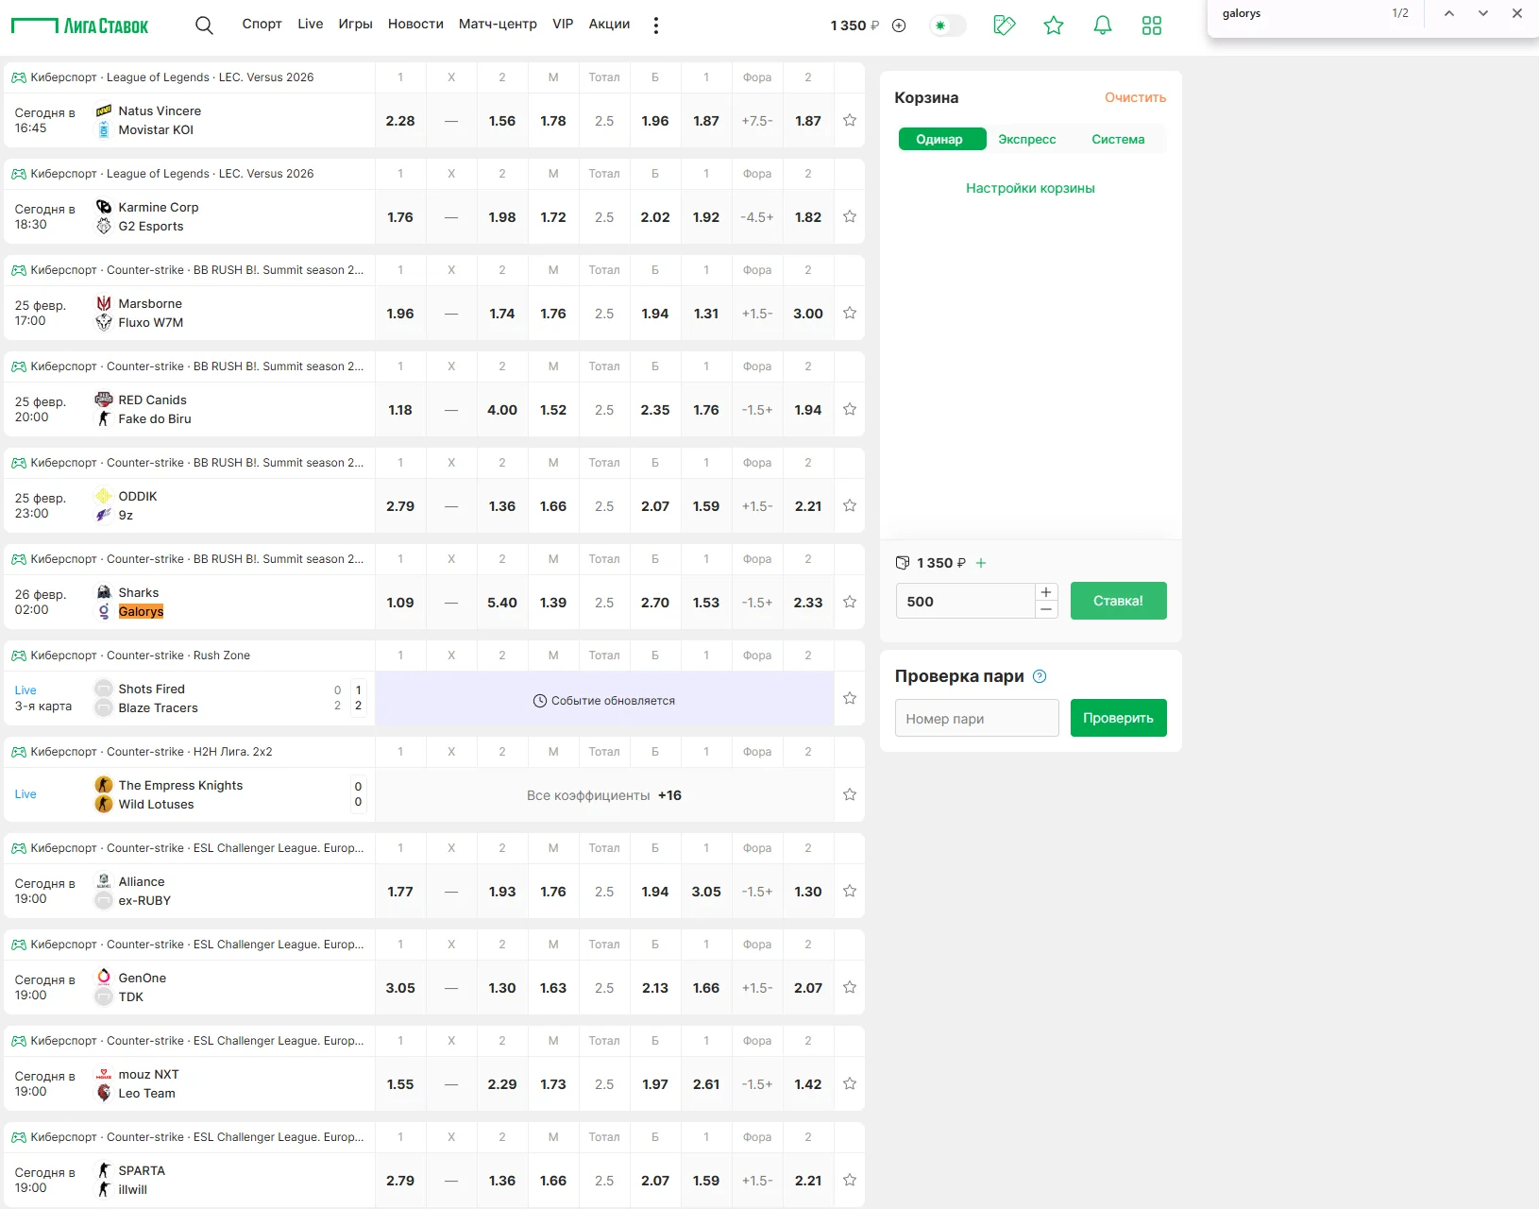Image resolution: width=1539 pixels, height=1209 pixels.
Task: Increase stake with the plus stepper
Action: click(x=1046, y=592)
